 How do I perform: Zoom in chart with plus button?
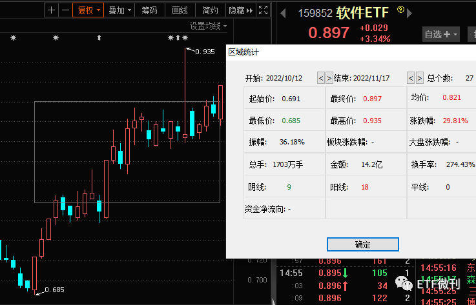click(51, 10)
